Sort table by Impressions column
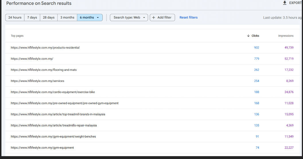Image resolution: width=303 pixels, height=159 pixels. pyautogui.click(x=285, y=36)
